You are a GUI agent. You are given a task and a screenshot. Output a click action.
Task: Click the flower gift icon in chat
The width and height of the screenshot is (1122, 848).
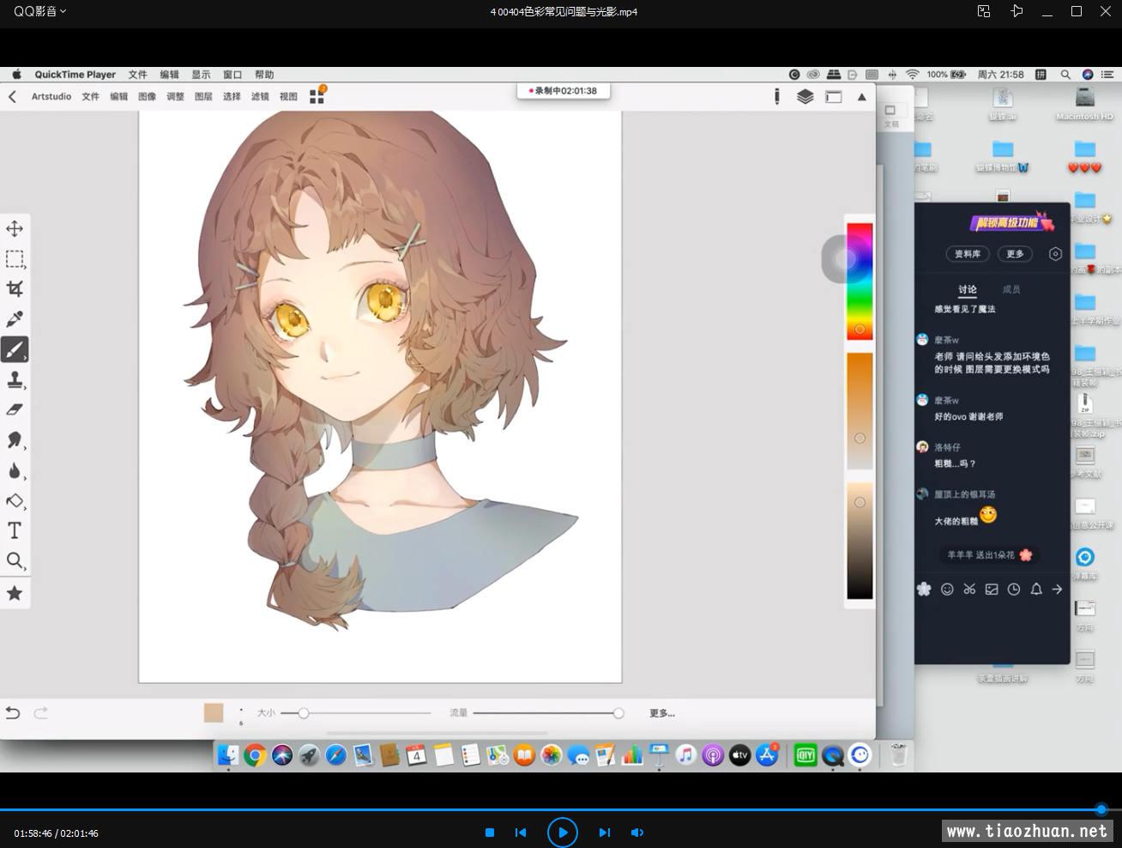point(924,589)
